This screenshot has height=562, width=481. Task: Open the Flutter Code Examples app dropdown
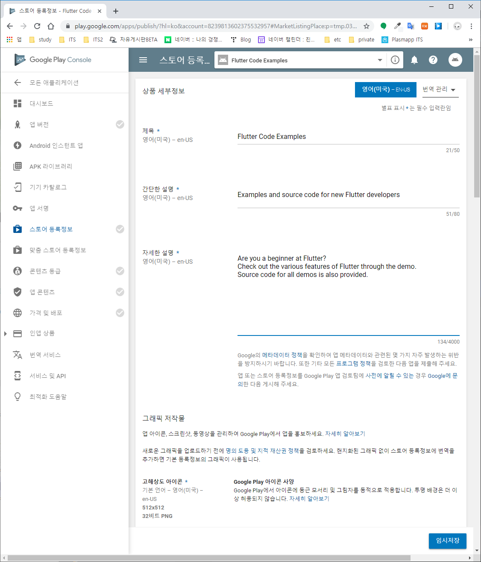coord(300,60)
